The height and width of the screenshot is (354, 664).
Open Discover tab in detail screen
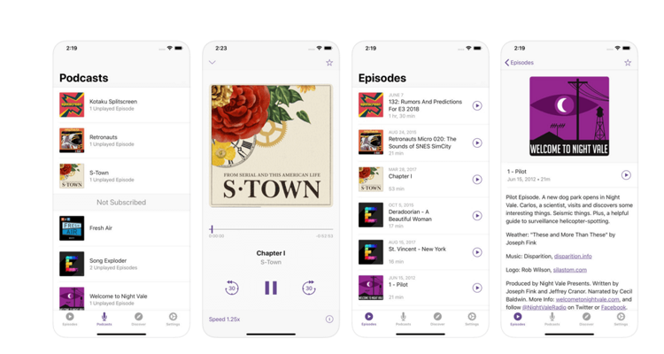click(x=586, y=319)
